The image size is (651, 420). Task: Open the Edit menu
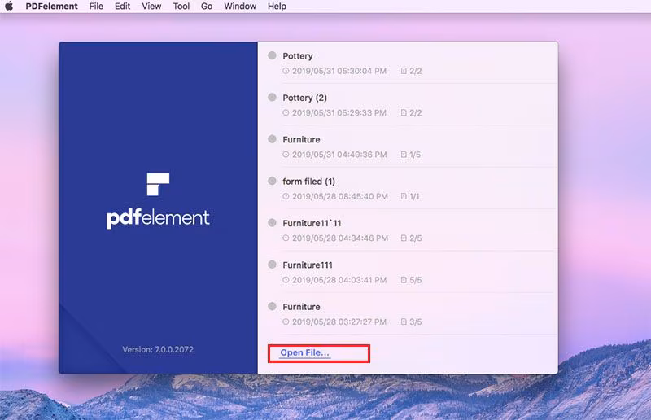tap(123, 7)
